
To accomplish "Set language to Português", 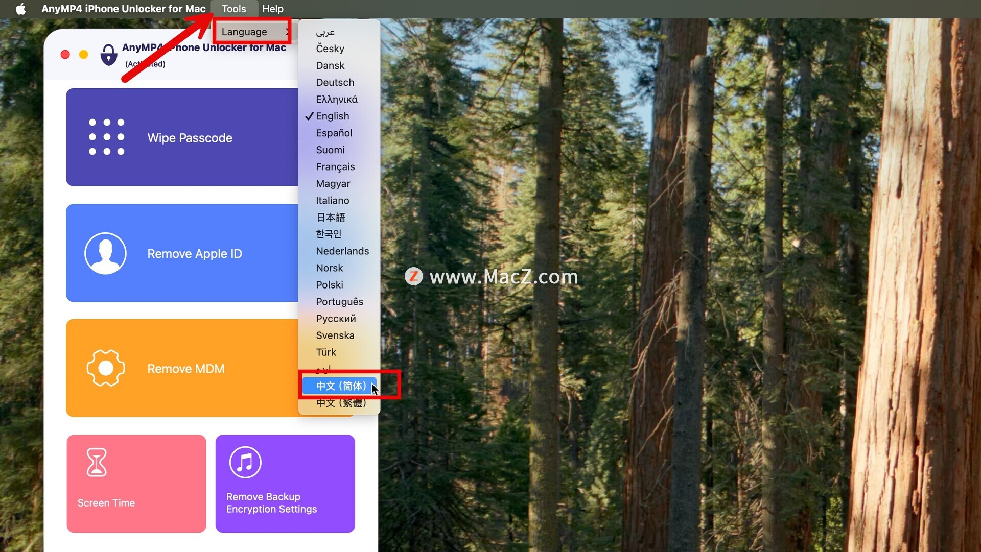I will [x=339, y=301].
